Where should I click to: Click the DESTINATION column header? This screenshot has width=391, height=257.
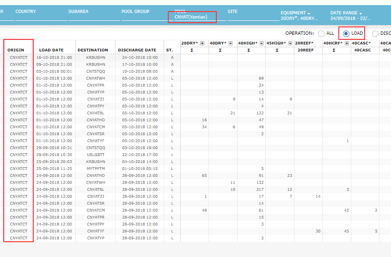(x=93, y=50)
